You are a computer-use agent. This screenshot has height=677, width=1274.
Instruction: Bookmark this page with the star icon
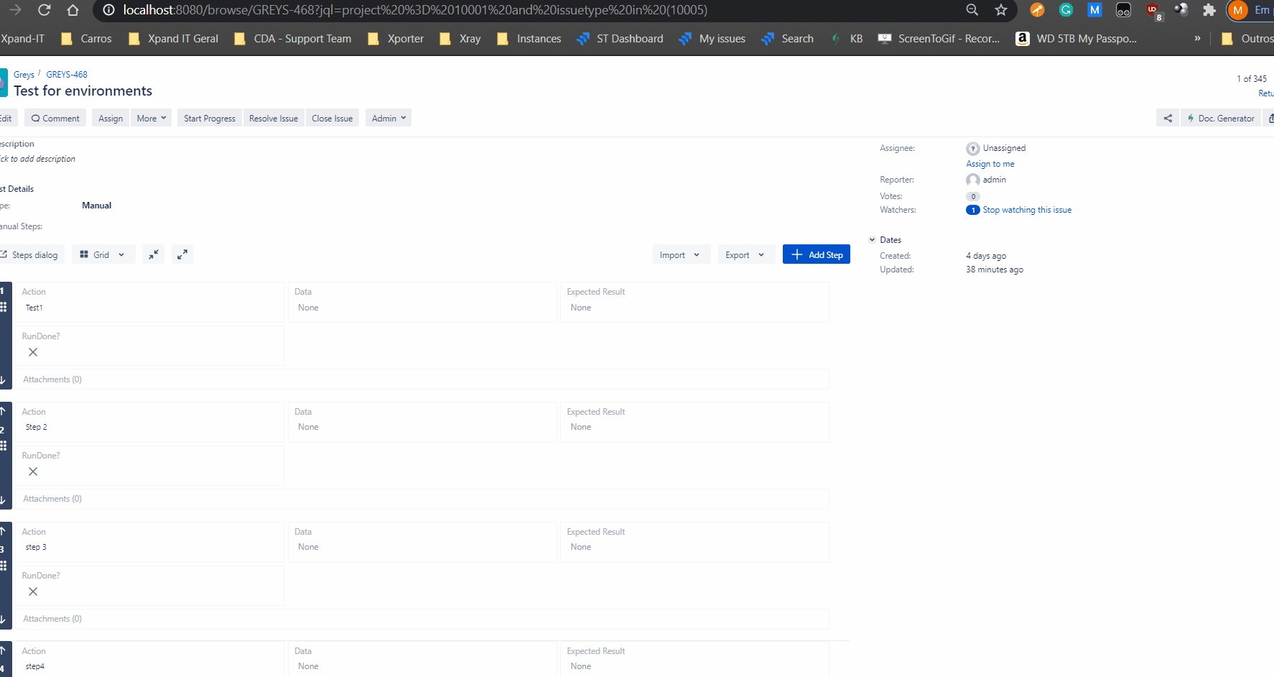click(x=1001, y=10)
